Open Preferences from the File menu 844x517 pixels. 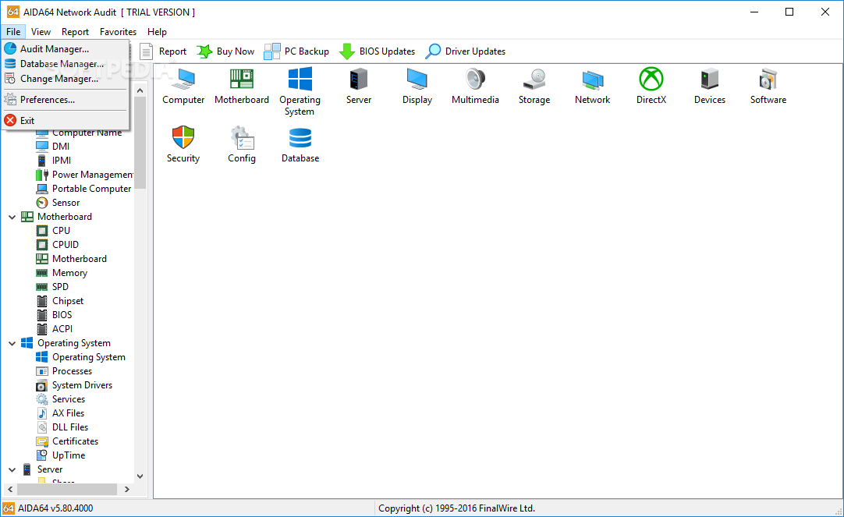tap(65, 100)
